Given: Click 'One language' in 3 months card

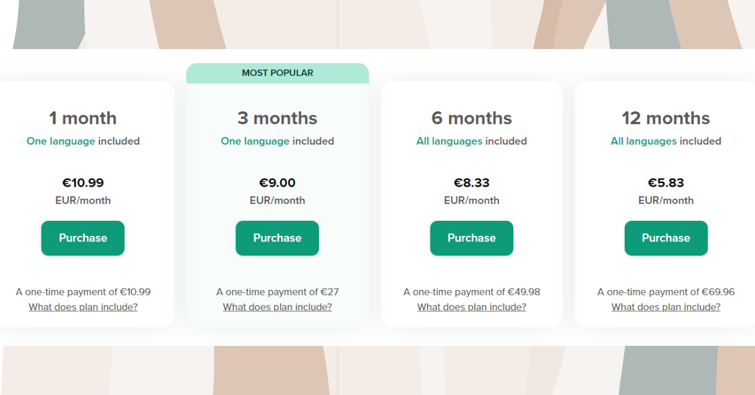Looking at the screenshot, I should click(x=255, y=142).
